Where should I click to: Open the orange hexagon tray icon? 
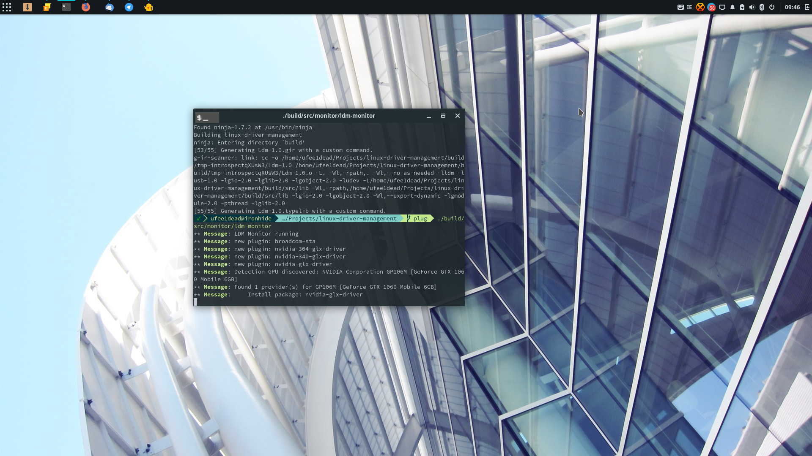[700, 7]
